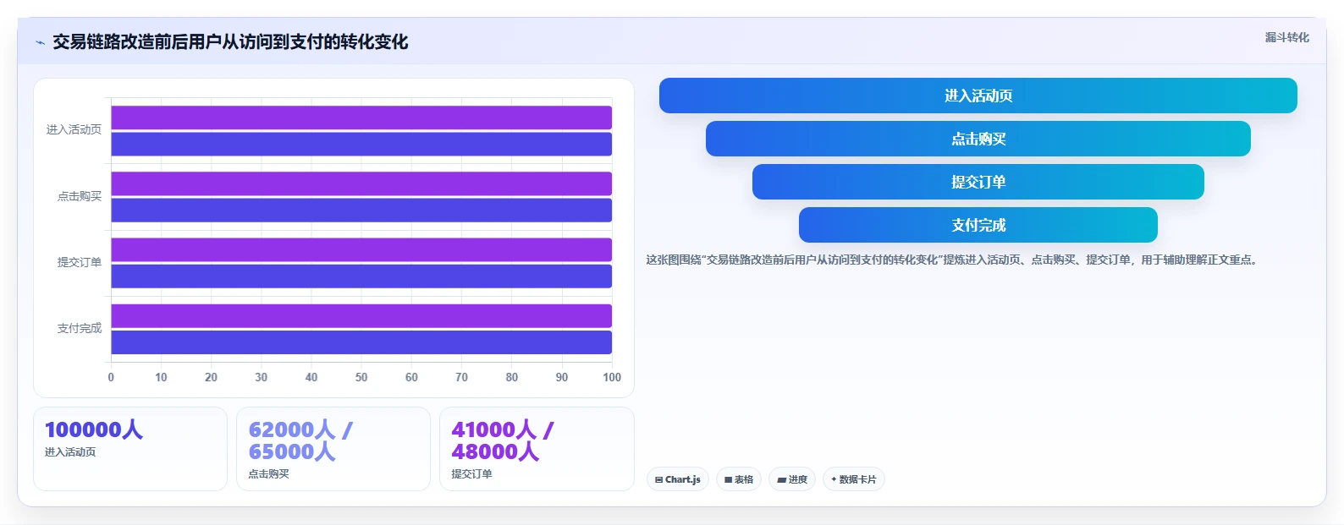The height and width of the screenshot is (525, 1344).
Task: Click the 进度 tag chip
Action: coord(792,479)
